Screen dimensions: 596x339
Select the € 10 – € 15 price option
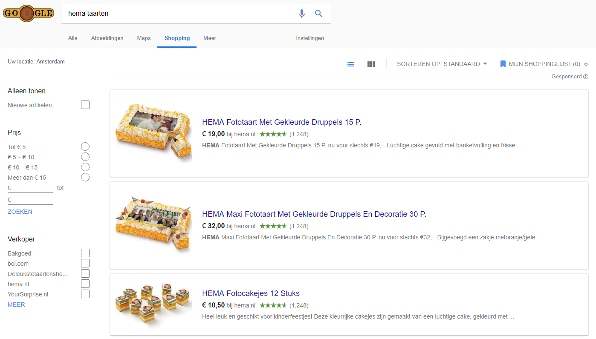[x=85, y=167]
